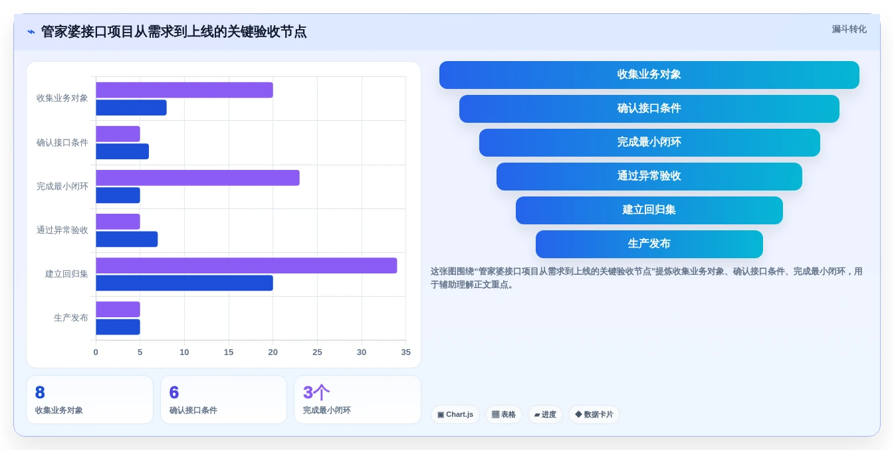Viewport: 894px width, 450px height.
Task: Select the 确认接口条件 funnel stage
Action: point(649,109)
